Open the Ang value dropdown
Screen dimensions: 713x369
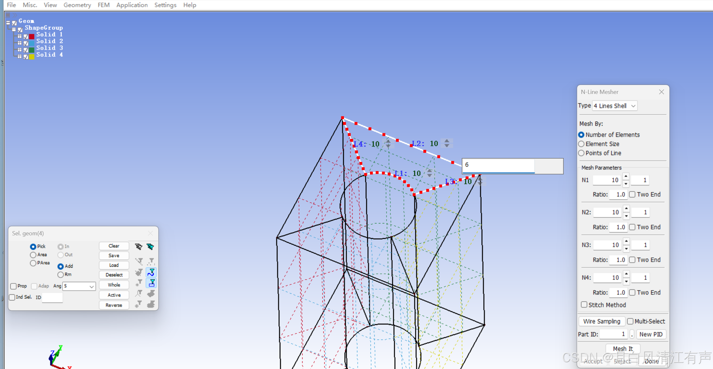click(x=91, y=286)
